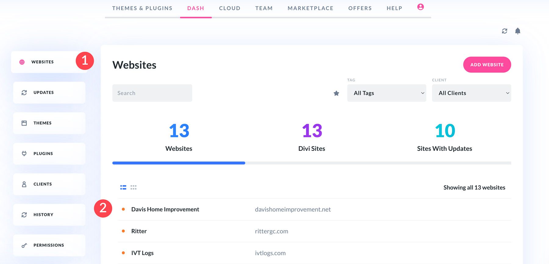Open the History sidebar section
The height and width of the screenshot is (264, 549).
[x=49, y=215]
